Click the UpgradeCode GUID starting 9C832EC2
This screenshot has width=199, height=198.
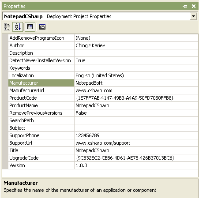(x=136, y=158)
